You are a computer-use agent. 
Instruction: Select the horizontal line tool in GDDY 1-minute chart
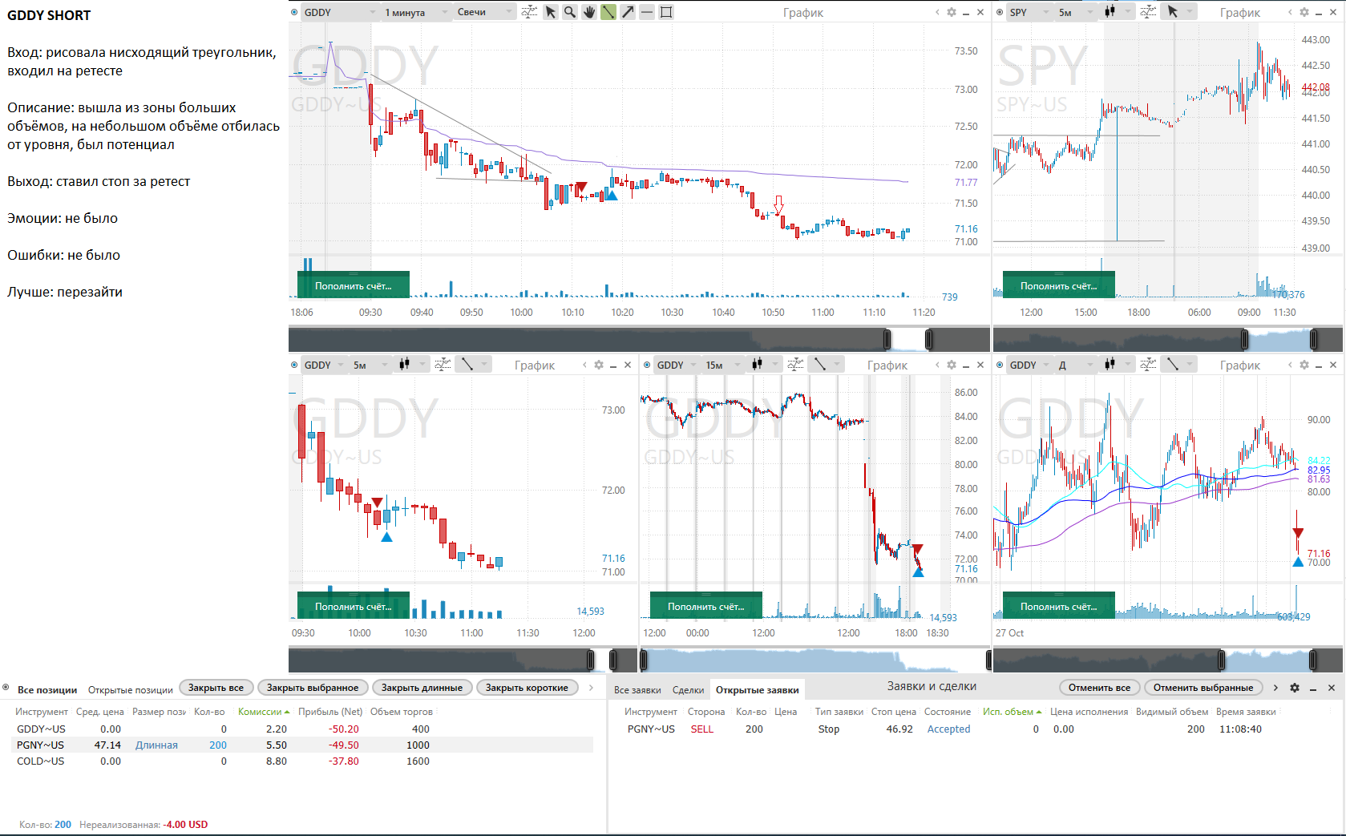coord(647,12)
